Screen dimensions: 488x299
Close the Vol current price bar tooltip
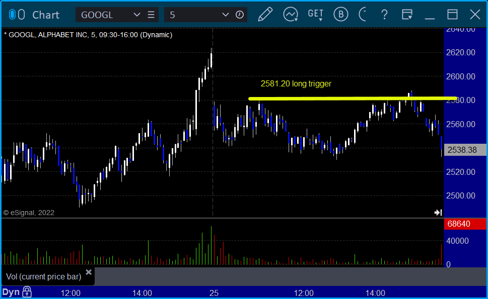click(89, 272)
